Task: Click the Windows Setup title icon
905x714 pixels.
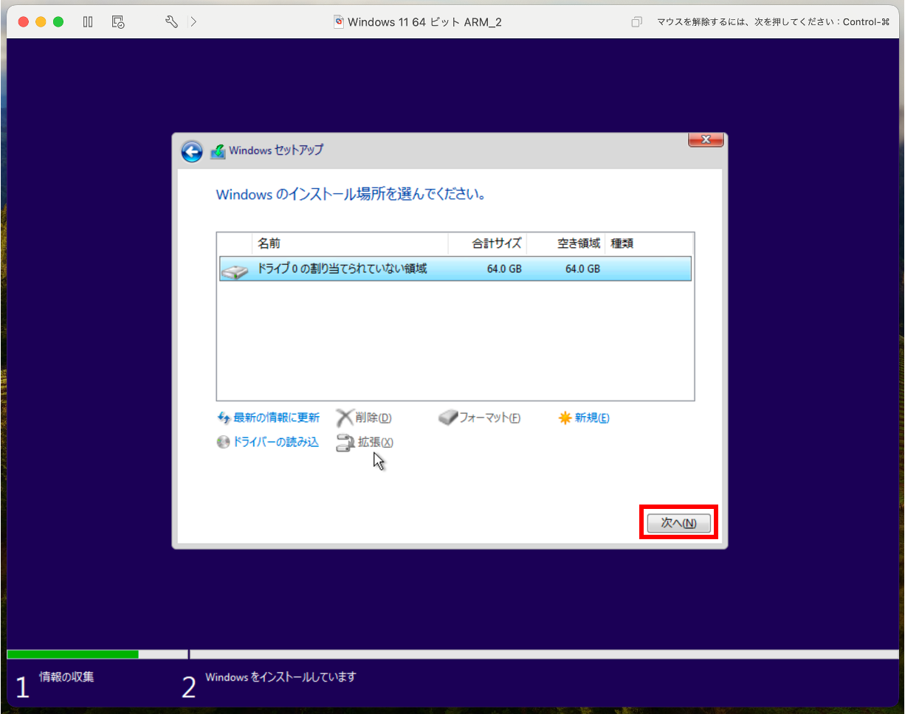Action: pos(218,151)
